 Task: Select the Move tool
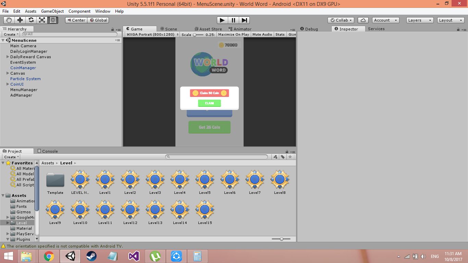[20, 20]
